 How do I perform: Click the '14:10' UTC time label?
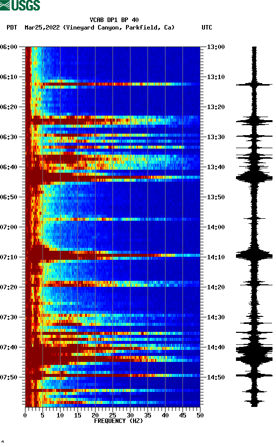tap(215, 257)
